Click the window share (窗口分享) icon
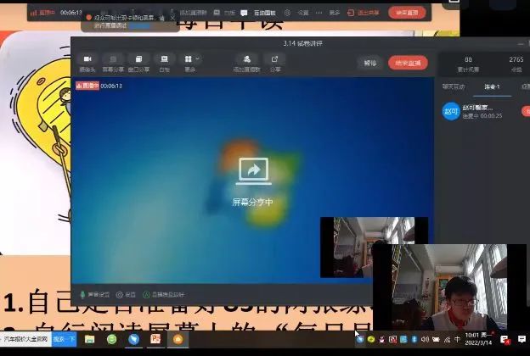Viewport: 530px width, 356px height. pos(138,59)
